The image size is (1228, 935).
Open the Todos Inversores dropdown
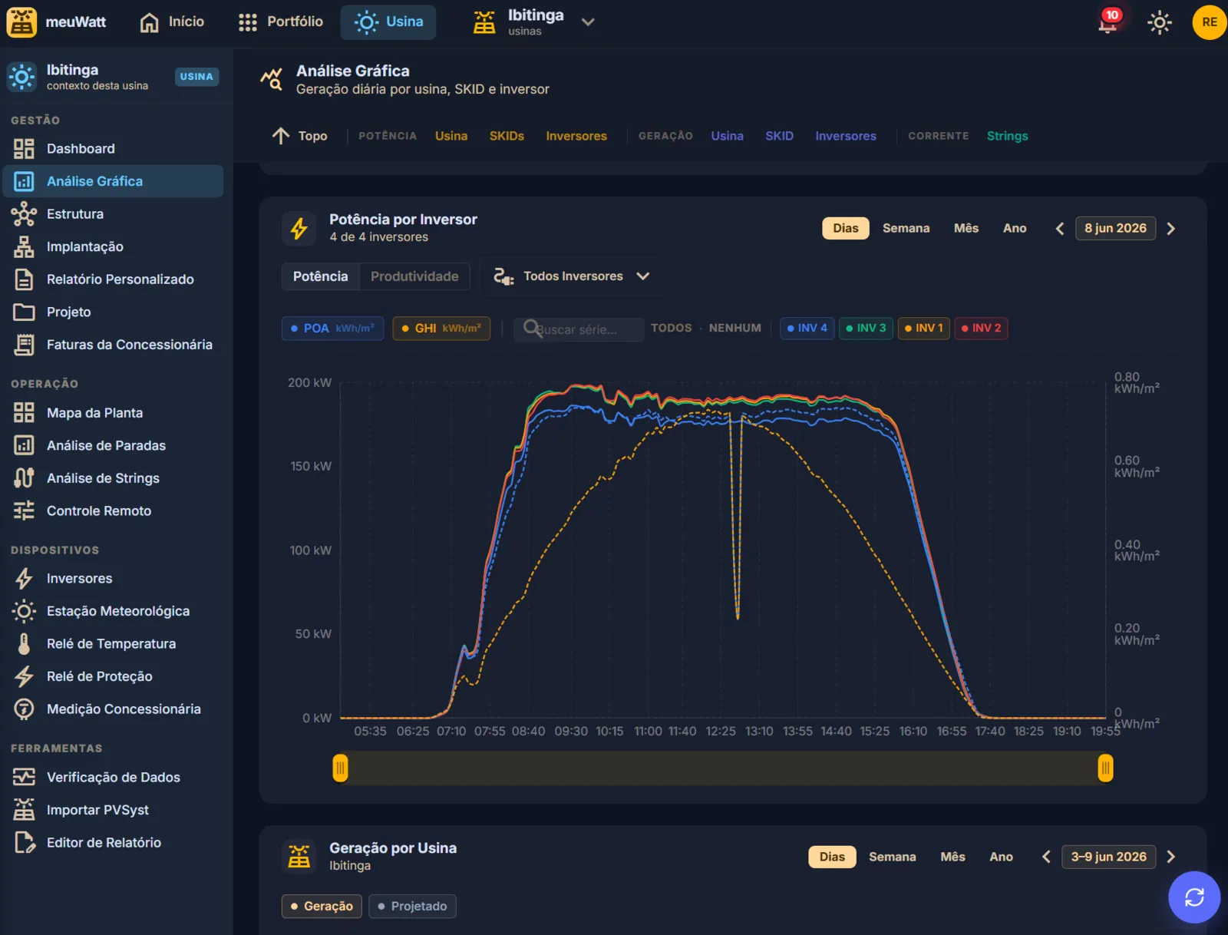pos(572,276)
